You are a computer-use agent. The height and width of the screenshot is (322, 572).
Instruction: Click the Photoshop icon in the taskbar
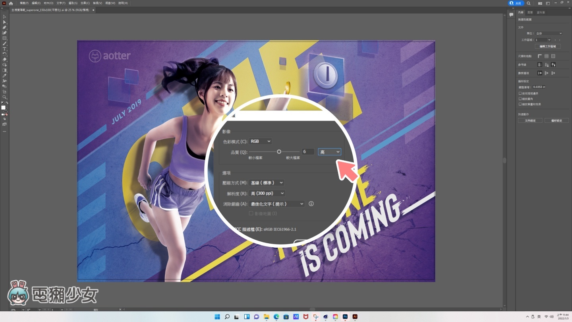pyautogui.click(x=345, y=317)
